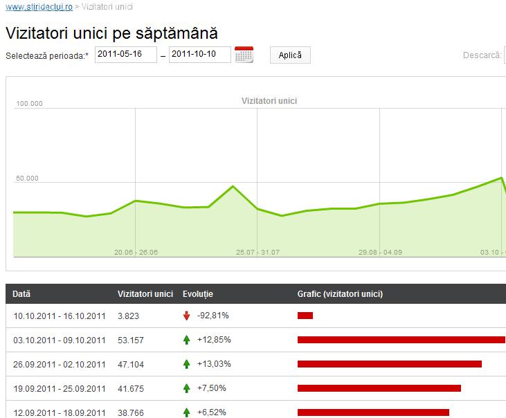
Task: Click green up arrow beside +12,85%
Action: (186, 340)
